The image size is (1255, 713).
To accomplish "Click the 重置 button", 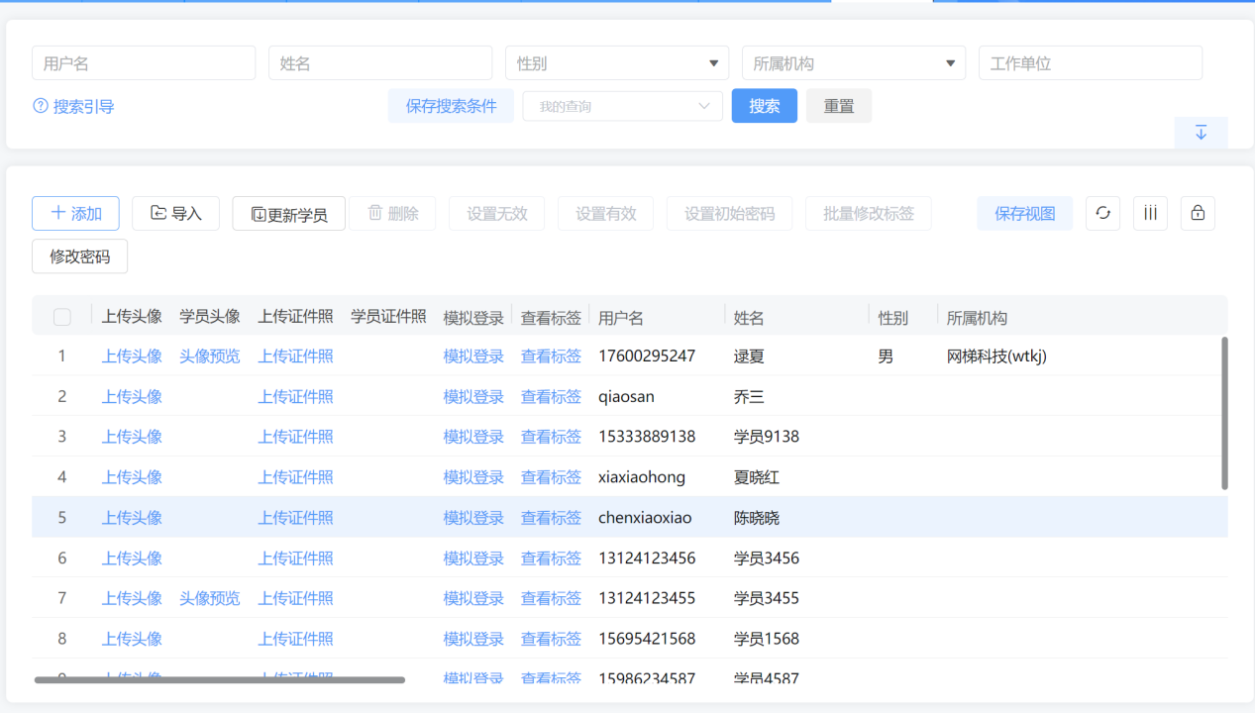I will pyautogui.click(x=839, y=106).
